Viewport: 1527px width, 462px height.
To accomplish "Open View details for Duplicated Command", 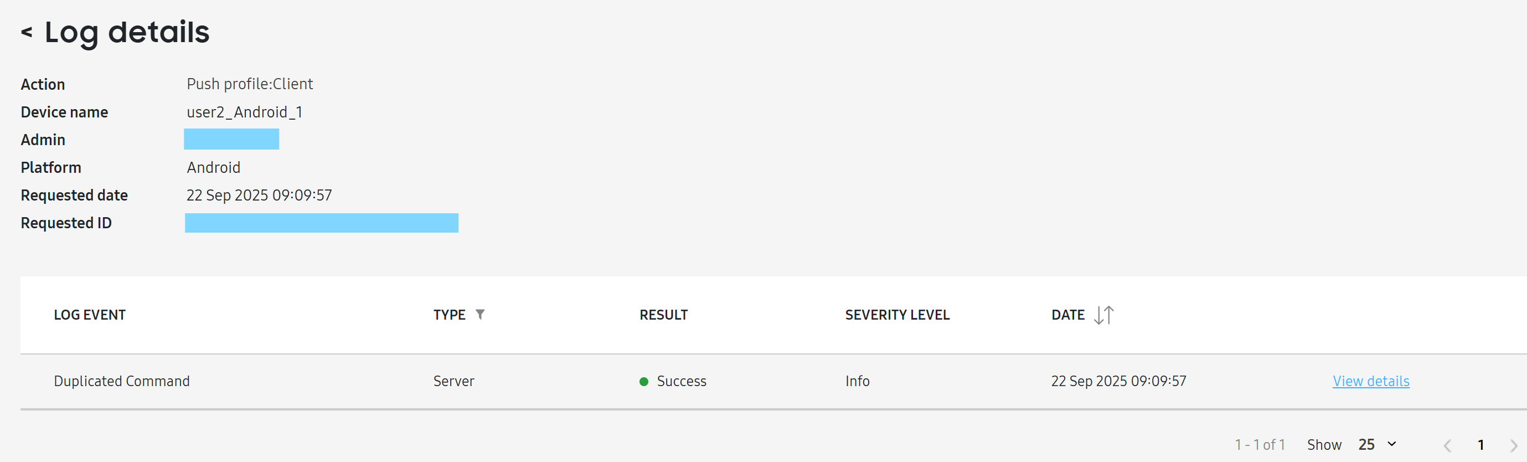I will (1371, 381).
